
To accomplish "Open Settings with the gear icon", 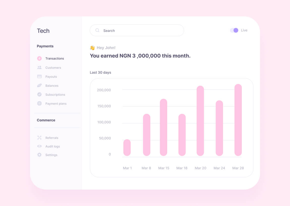I will [39, 155].
